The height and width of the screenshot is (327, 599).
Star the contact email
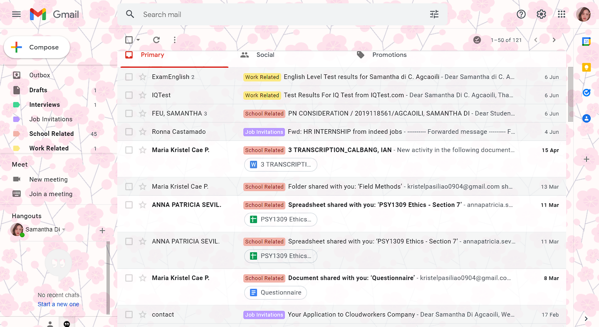[143, 315]
